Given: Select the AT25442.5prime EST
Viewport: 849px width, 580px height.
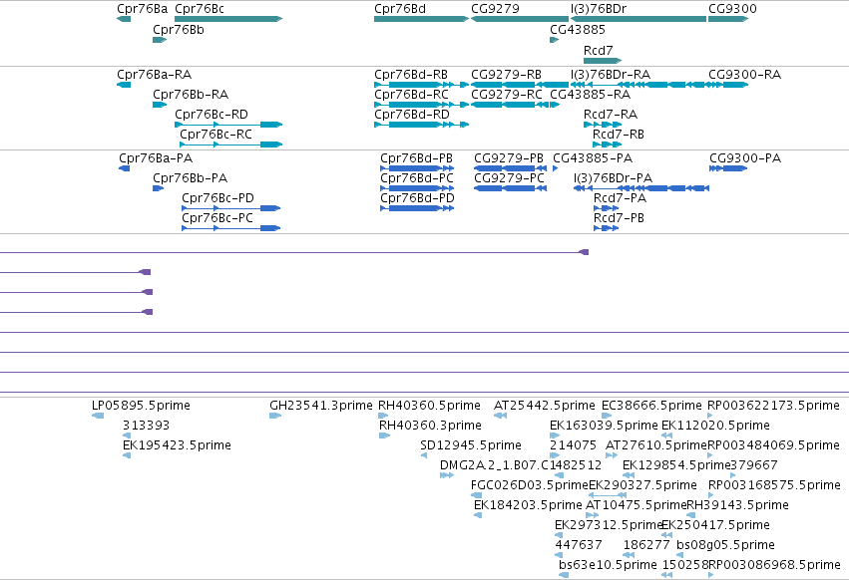Looking at the screenshot, I should [x=500, y=416].
